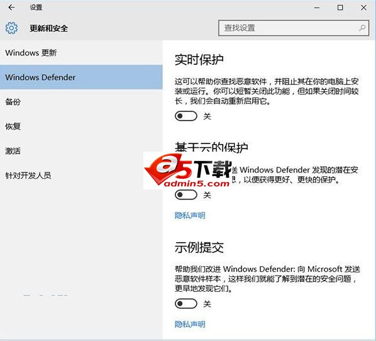Click the search magnifier icon

(x=362, y=28)
